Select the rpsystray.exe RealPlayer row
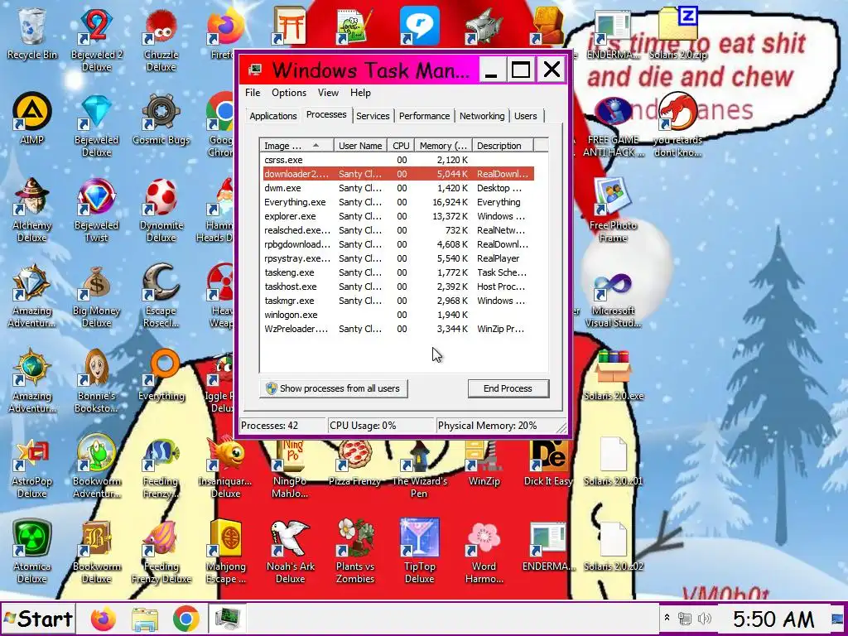848x636 pixels. (x=398, y=258)
